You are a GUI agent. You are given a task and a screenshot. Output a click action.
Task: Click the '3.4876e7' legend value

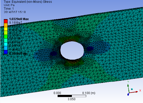pos(16,42)
